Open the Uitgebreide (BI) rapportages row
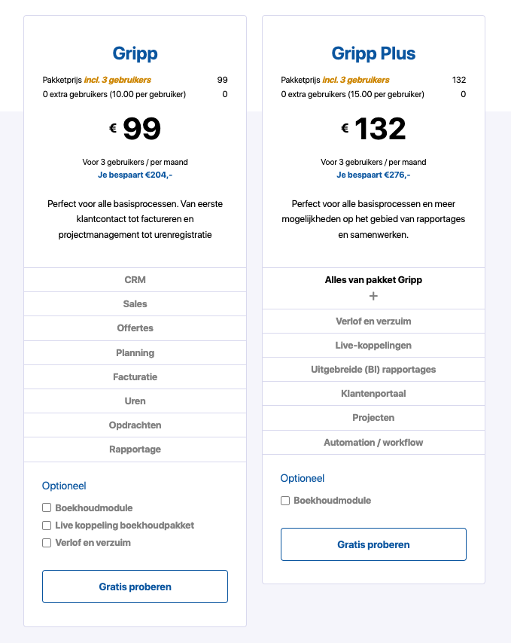This screenshot has width=511, height=643. 373,369
